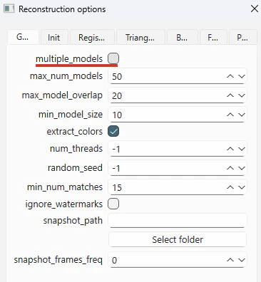This screenshot has height=282, width=261.
Task: Decrease snapshot_frames_freq with down arrow
Action: tap(242, 260)
